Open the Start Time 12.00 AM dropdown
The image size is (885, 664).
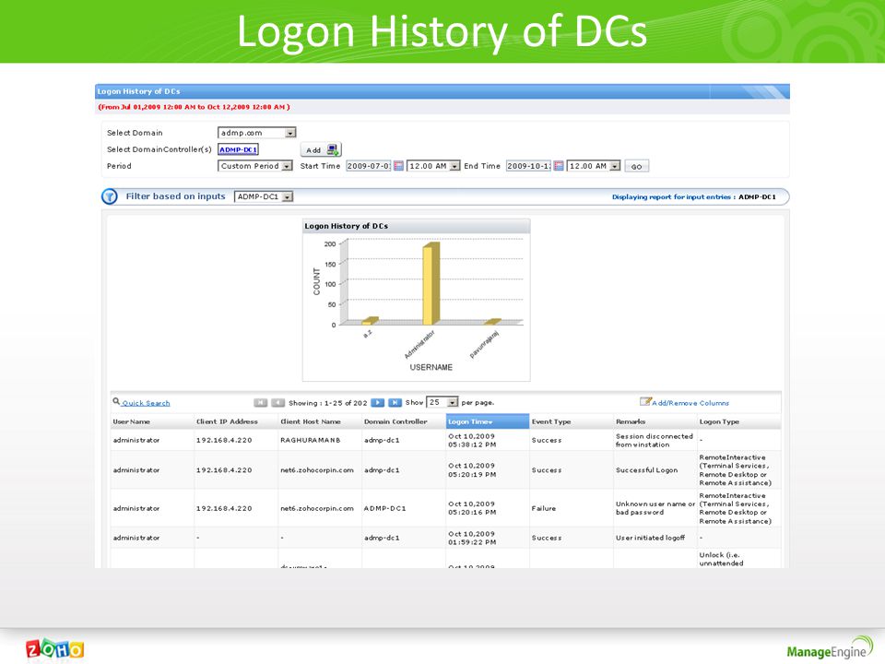pyautogui.click(x=433, y=166)
